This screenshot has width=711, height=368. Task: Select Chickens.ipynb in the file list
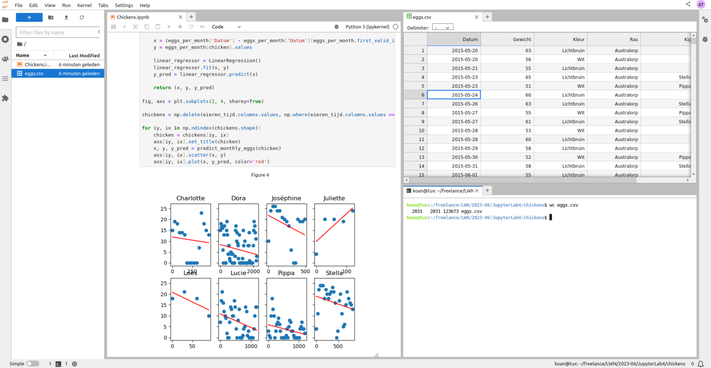click(x=58, y=64)
